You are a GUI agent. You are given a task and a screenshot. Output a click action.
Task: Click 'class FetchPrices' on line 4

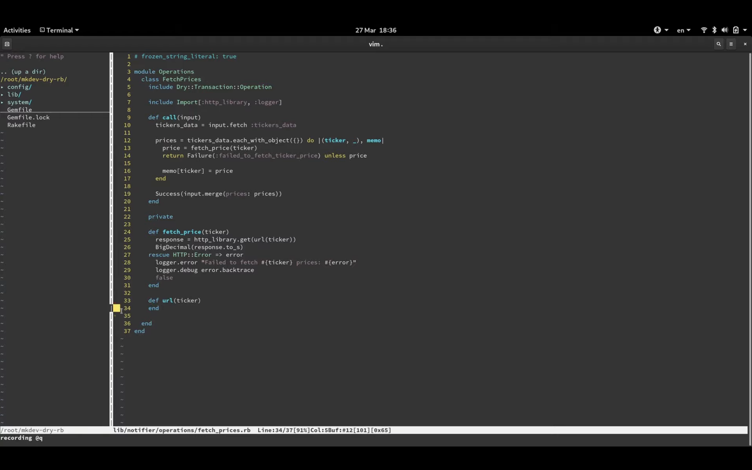[x=171, y=79]
